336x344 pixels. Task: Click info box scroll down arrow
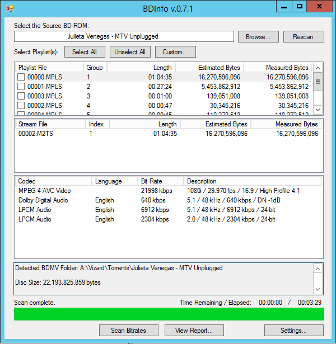click(x=318, y=289)
